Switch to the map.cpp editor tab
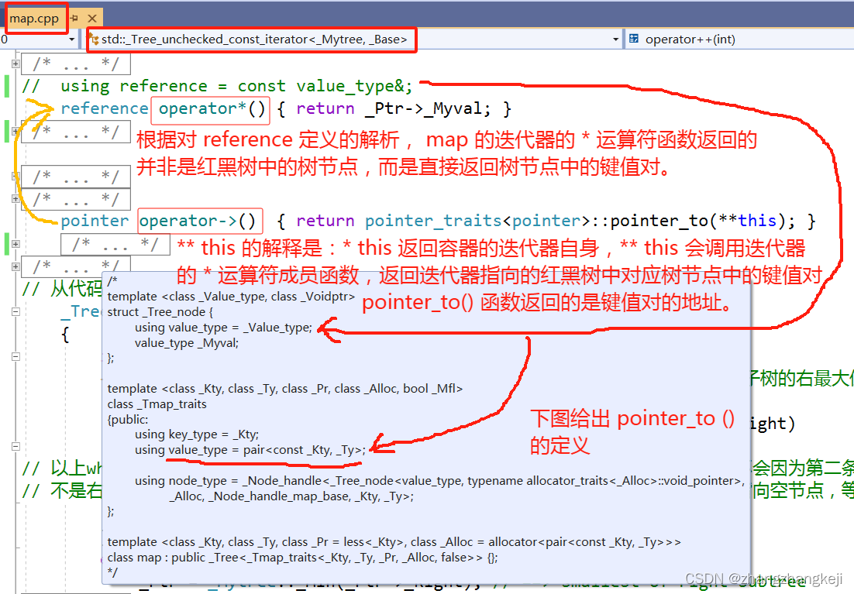Screen dimensions: 854x594 click(34, 19)
